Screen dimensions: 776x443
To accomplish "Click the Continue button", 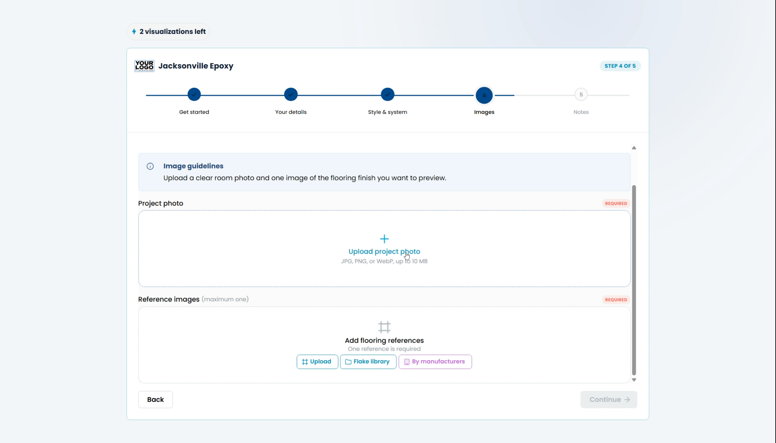I will point(609,399).
